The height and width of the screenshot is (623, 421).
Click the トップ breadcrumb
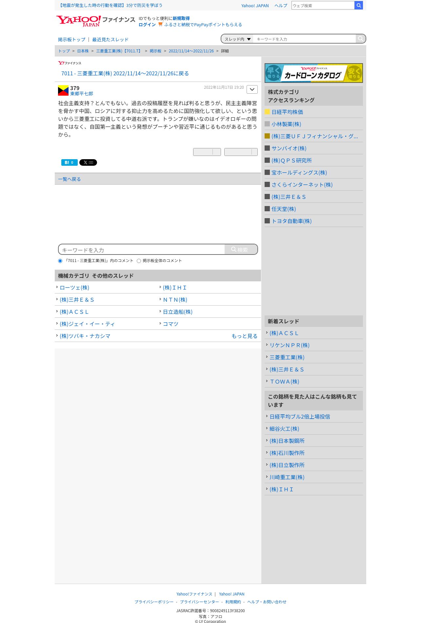(x=64, y=51)
